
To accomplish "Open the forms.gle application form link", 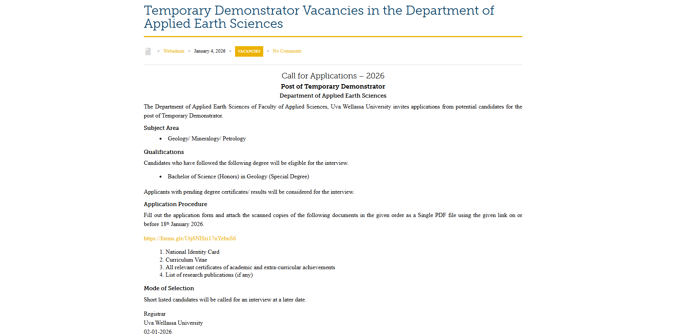I will [x=190, y=238].
